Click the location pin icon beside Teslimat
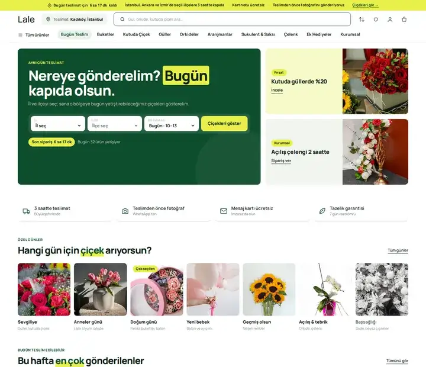 (48, 20)
